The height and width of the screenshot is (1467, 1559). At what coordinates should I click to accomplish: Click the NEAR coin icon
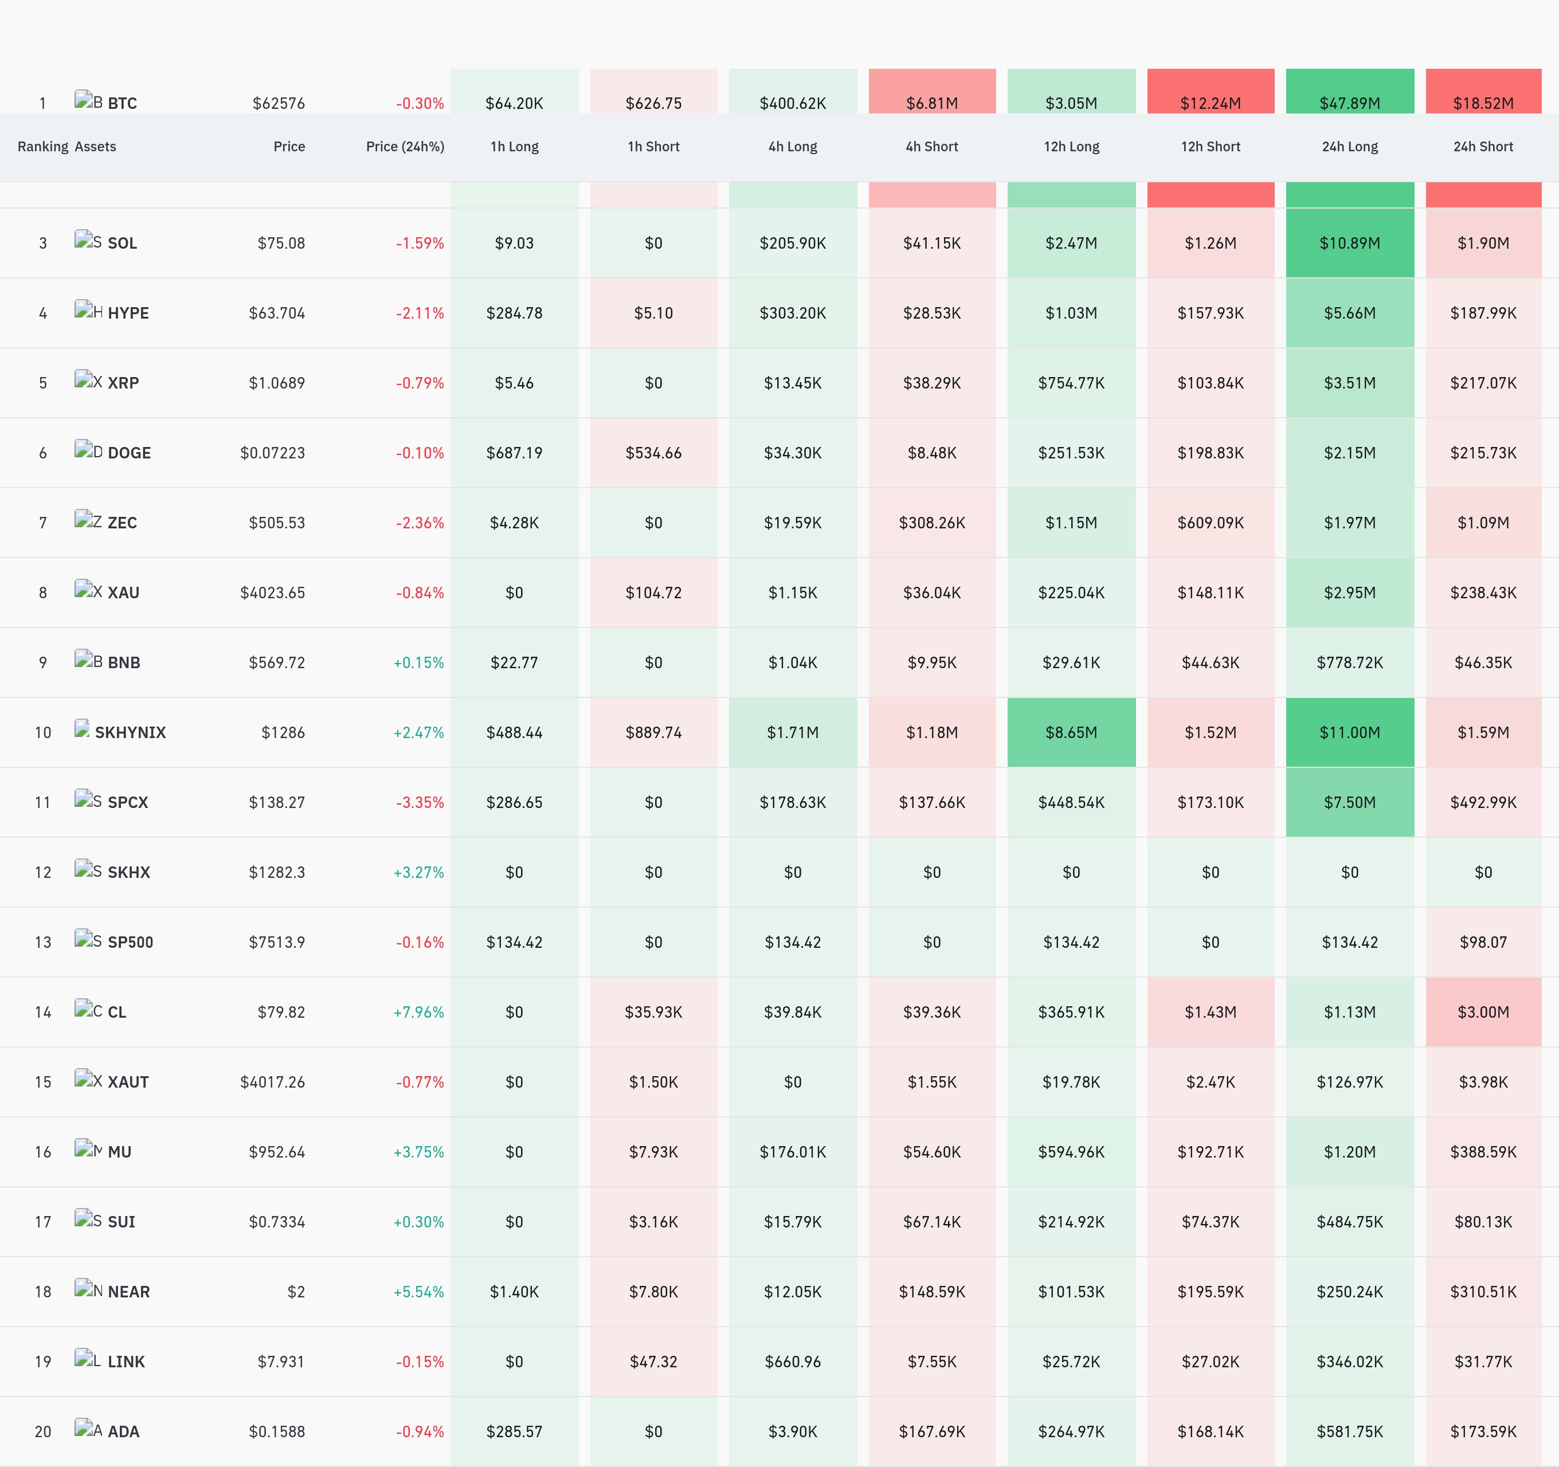click(89, 1288)
